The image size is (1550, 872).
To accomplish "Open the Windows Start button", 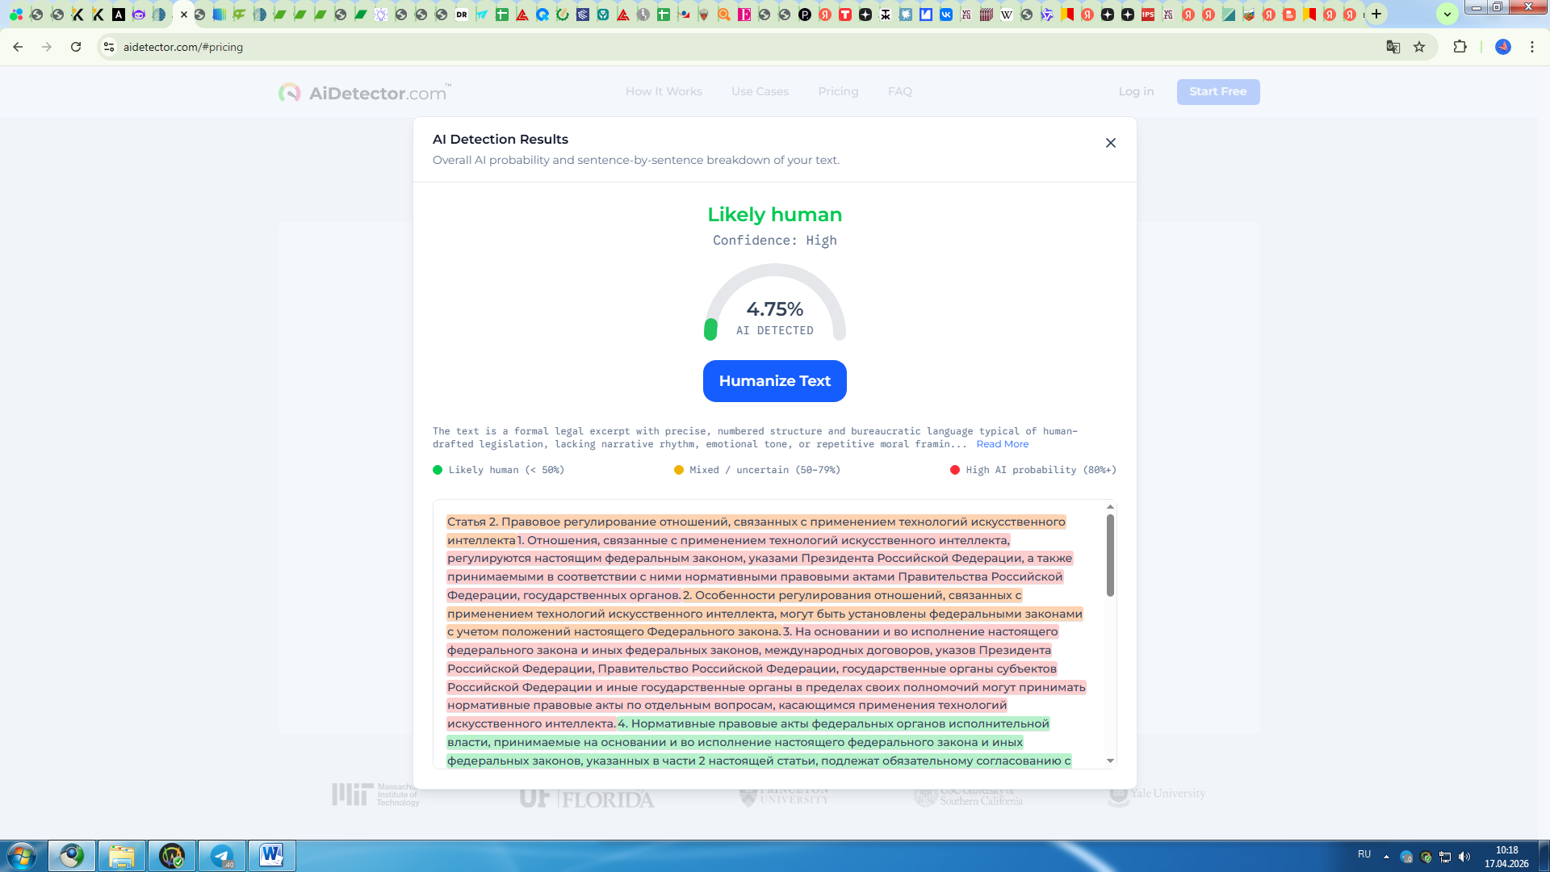I will [x=22, y=856].
